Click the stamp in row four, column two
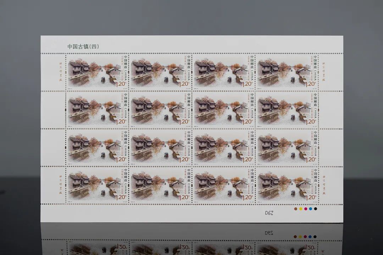Image resolution: width=383 pixels, height=255 pixels. (x=161, y=185)
